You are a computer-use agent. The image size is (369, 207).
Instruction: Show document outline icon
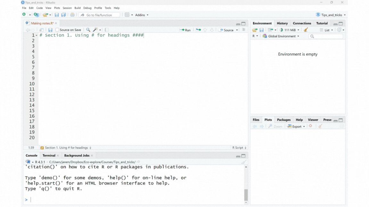click(243, 30)
